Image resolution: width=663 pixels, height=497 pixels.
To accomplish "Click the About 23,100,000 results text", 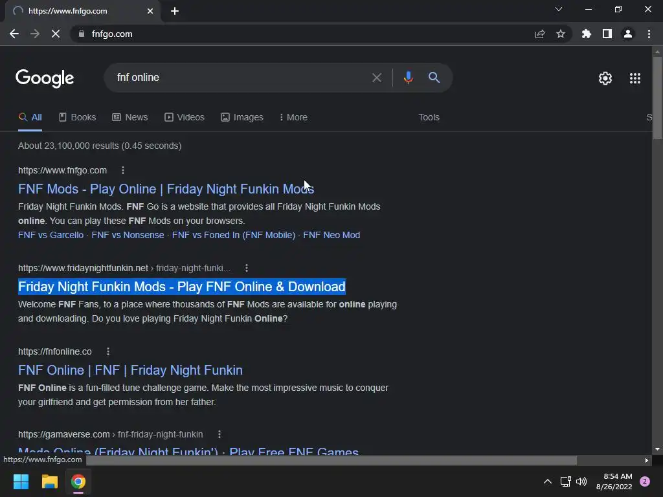I will [x=100, y=146].
